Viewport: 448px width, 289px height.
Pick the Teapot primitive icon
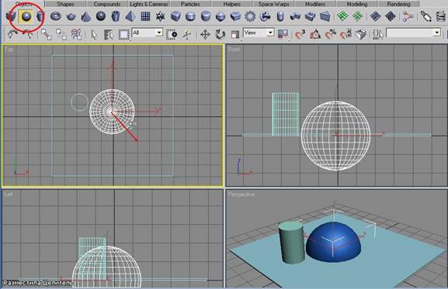coord(71,17)
